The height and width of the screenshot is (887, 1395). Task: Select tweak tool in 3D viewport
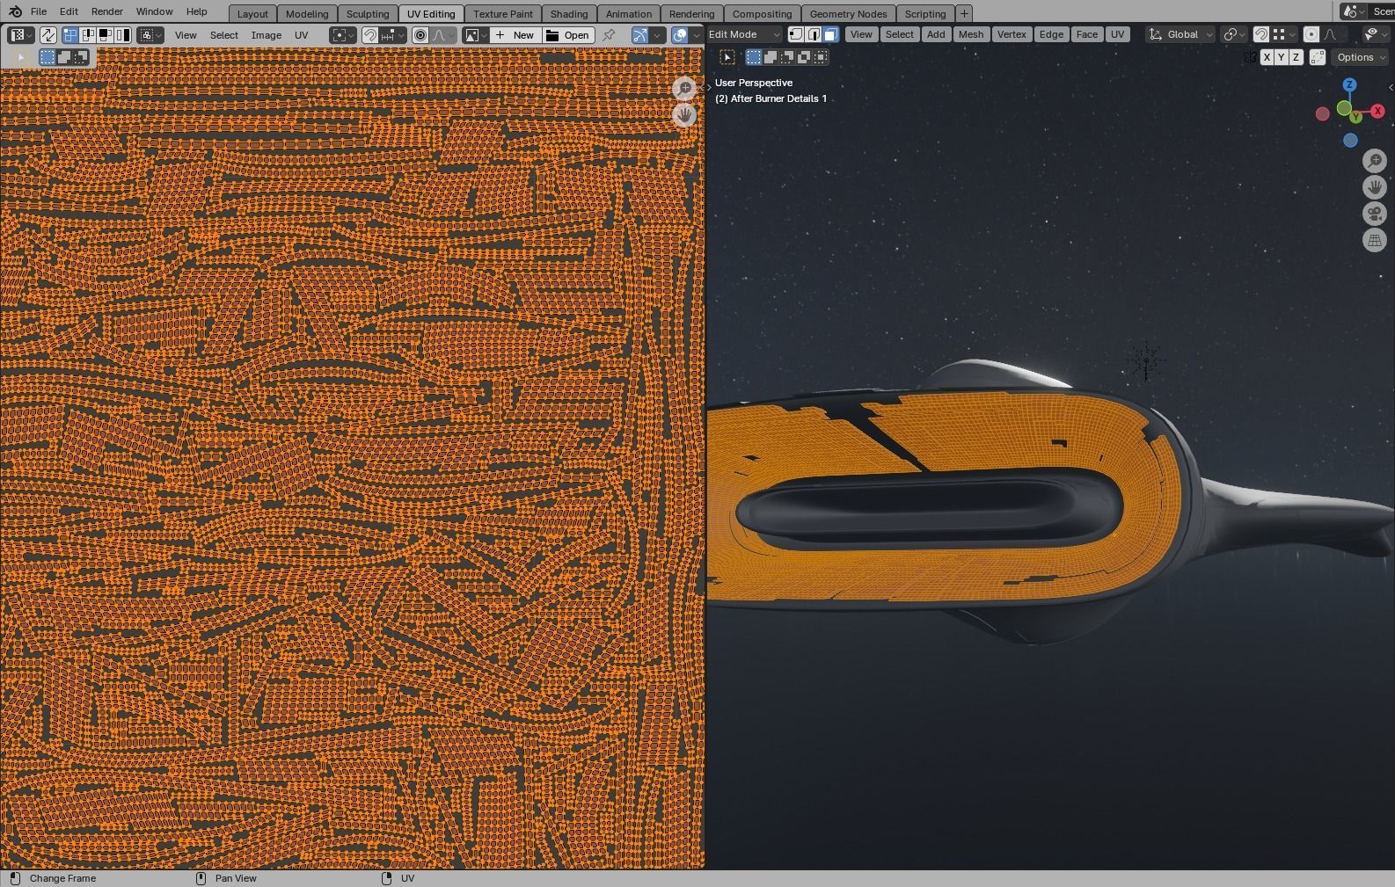click(x=727, y=57)
